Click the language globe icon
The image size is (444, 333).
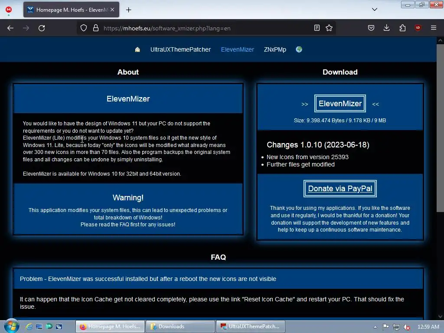tap(299, 49)
